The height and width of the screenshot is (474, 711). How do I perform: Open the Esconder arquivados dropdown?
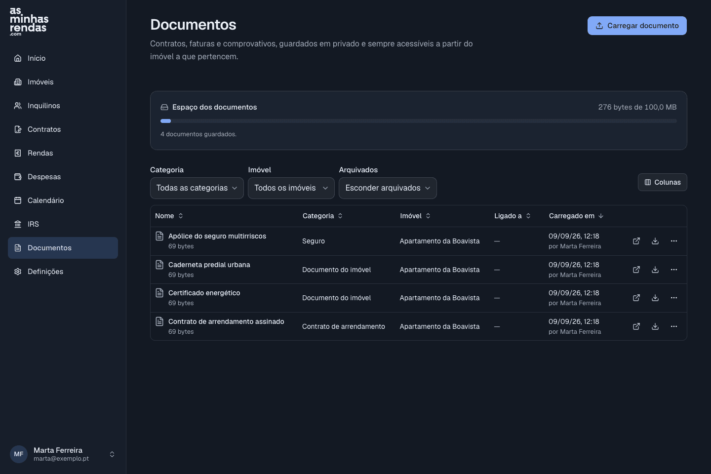[x=388, y=188]
